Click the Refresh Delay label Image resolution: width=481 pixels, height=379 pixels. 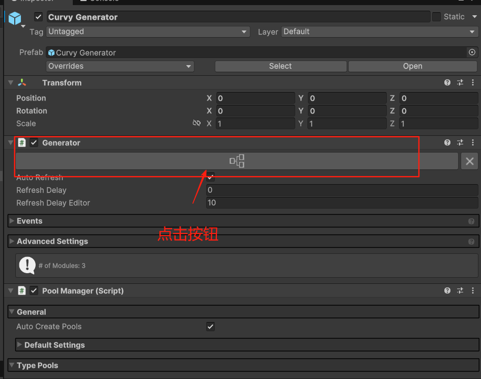(x=41, y=190)
